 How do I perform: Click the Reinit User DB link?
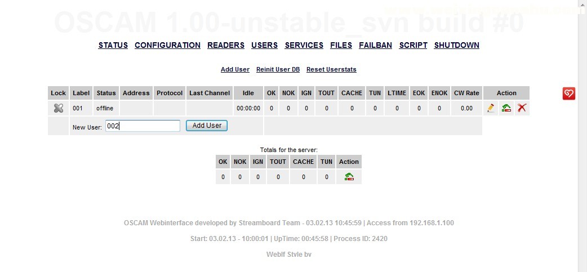(278, 69)
